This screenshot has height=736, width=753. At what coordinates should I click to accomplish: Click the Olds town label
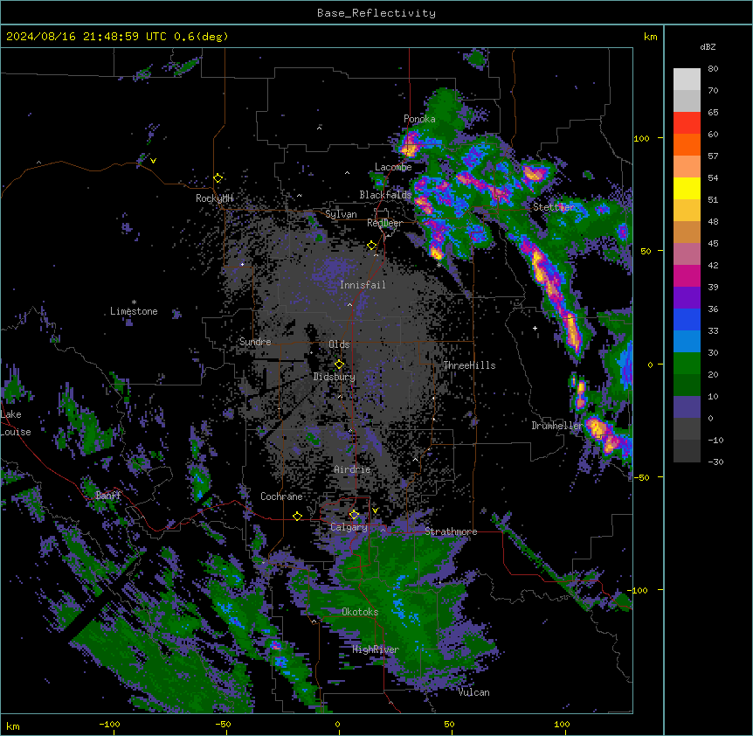pyautogui.click(x=339, y=344)
